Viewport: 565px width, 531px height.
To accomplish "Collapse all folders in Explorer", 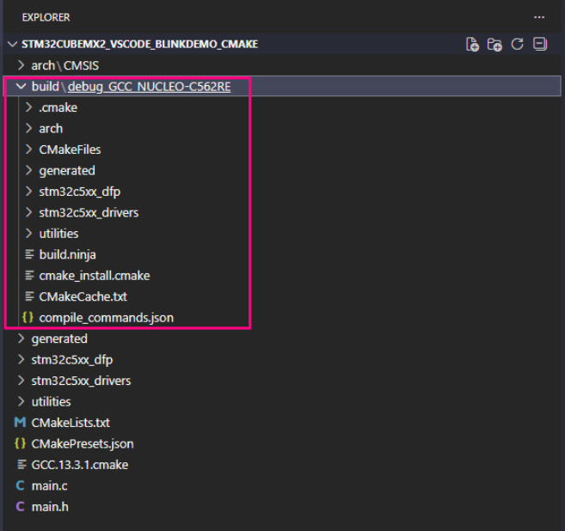I will click(x=539, y=45).
